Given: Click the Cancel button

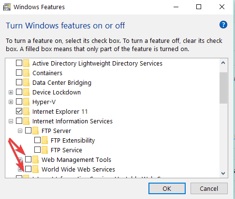Looking at the screenshot, I should click(209, 188).
